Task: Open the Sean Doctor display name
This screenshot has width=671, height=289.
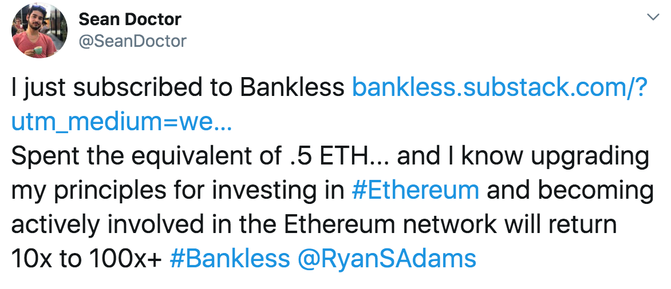Action: click(130, 19)
